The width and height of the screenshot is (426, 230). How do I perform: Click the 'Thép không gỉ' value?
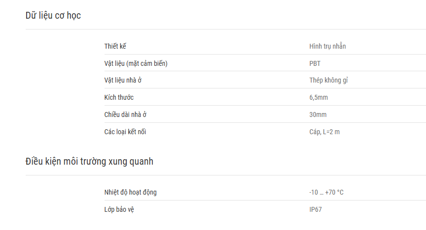tap(328, 81)
